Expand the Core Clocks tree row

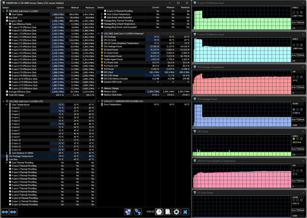point(7,14)
